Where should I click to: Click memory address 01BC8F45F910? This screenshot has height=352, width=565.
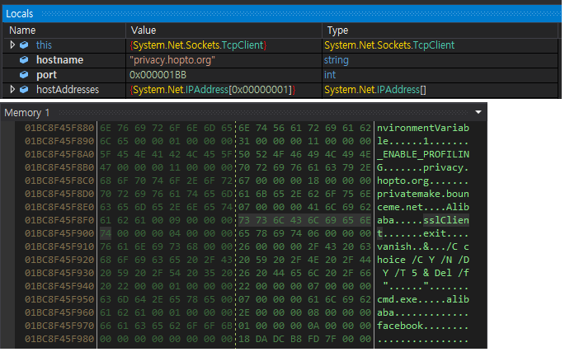[x=59, y=246]
